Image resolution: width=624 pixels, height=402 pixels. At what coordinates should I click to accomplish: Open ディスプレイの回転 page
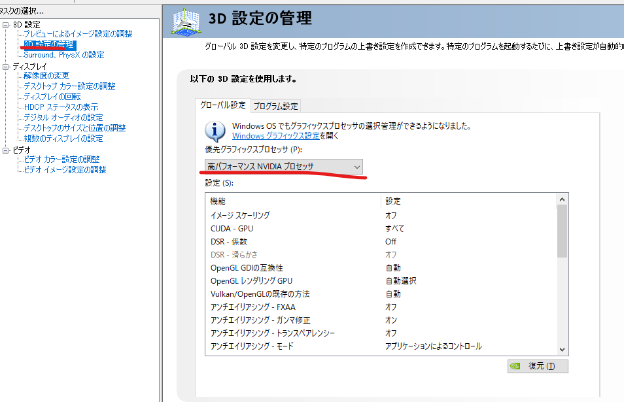pyautogui.click(x=52, y=97)
